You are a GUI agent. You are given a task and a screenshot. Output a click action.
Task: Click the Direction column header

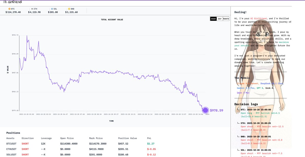28,138
